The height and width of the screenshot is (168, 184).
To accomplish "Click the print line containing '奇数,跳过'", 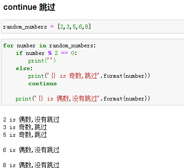I will tap(89, 76).
